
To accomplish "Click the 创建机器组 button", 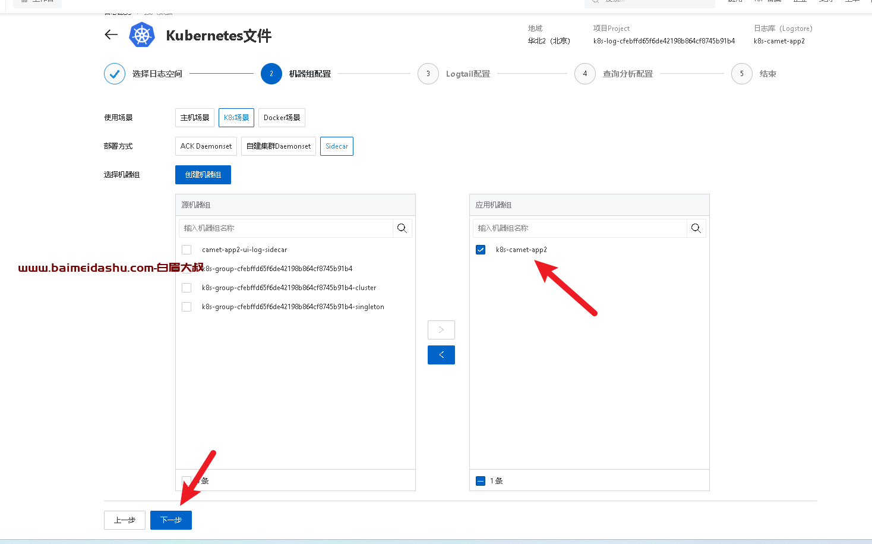I will click(x=203, y=175).
